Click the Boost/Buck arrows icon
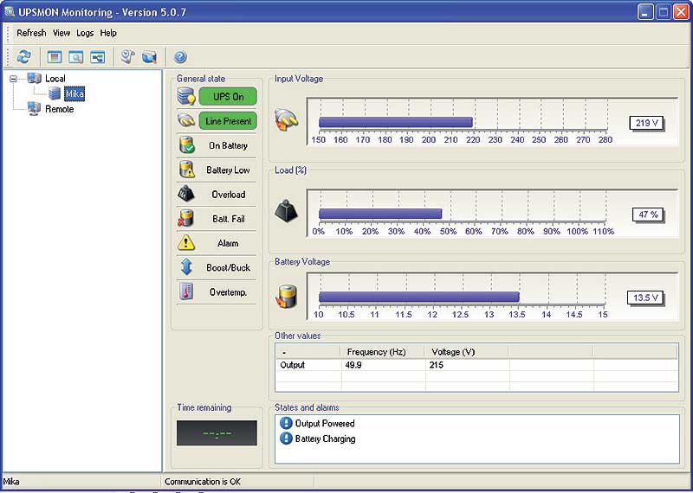The image size is (693, 493). (186, 267)
